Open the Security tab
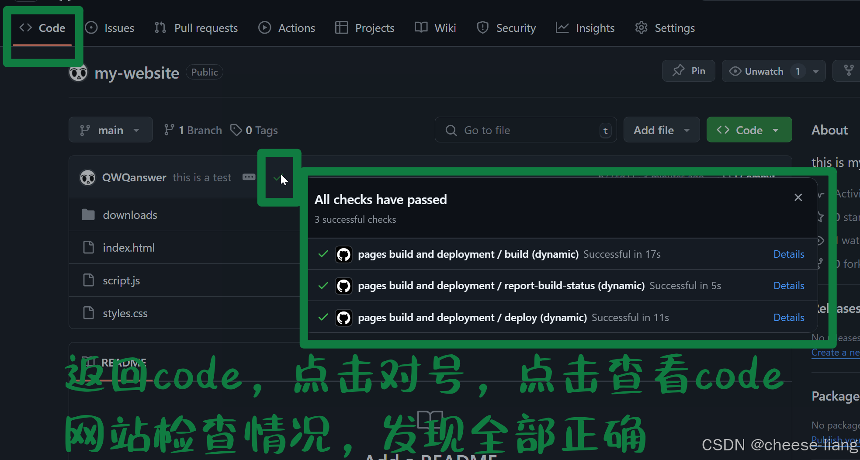The width and height of the screenshot is (860, 460). coord(506,28)
